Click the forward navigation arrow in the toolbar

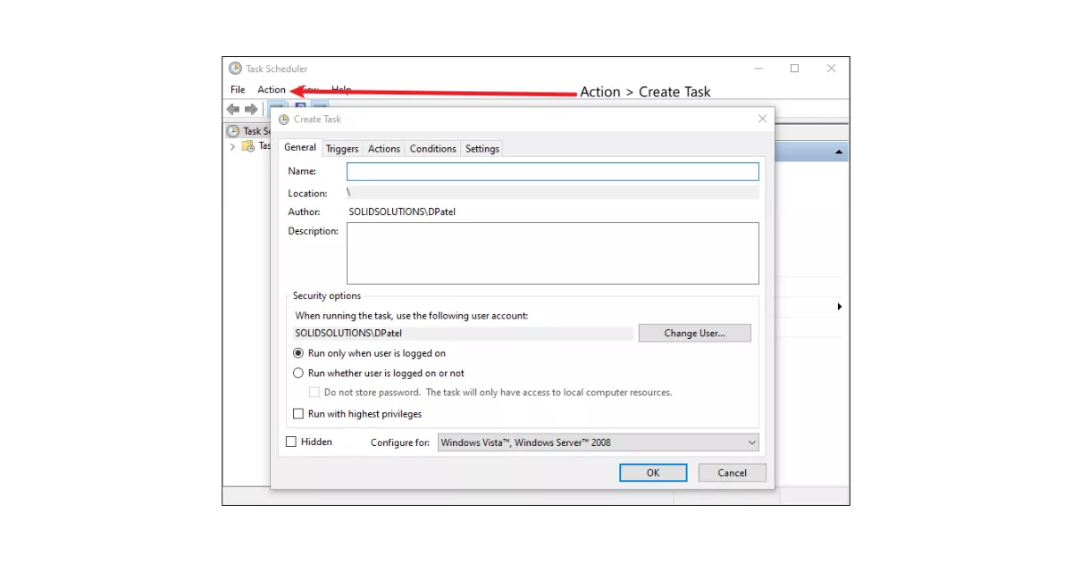[x=250, y=109]
